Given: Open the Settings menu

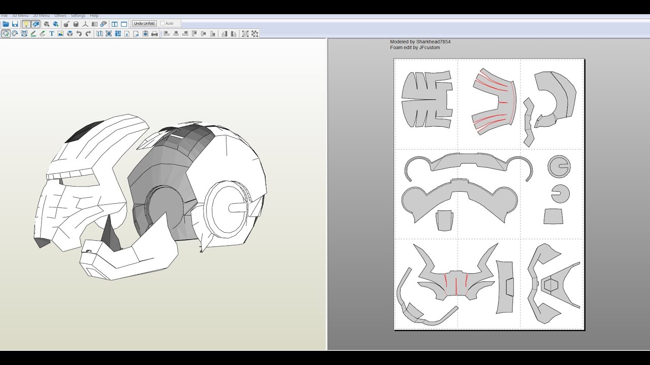Looking at the screenshot, I should click(x=78, y=16).
